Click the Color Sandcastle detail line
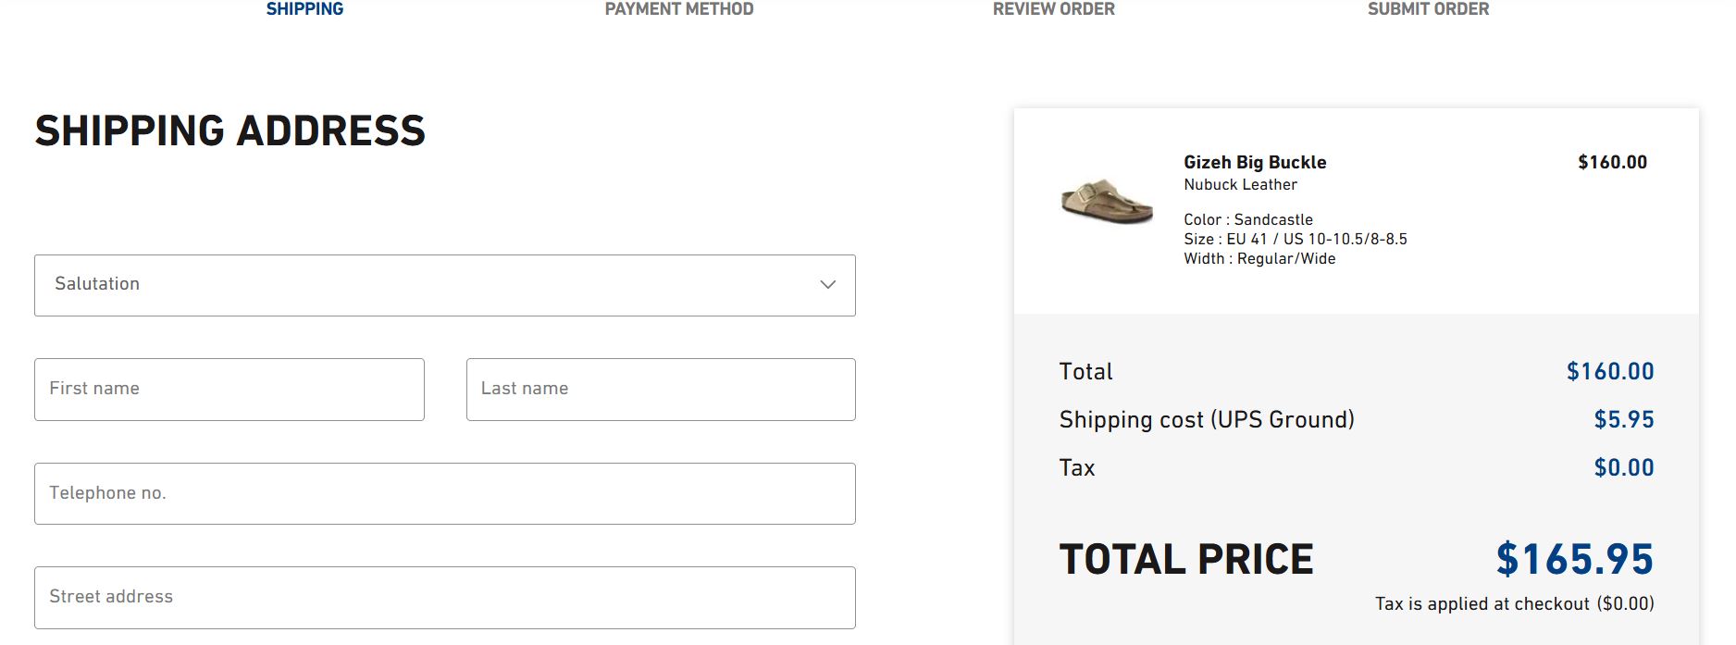This screenshot has width=1736, height=645. [x=1247, y=219]
